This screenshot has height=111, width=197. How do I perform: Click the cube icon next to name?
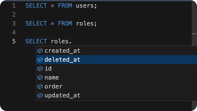[x=40, y=78]
